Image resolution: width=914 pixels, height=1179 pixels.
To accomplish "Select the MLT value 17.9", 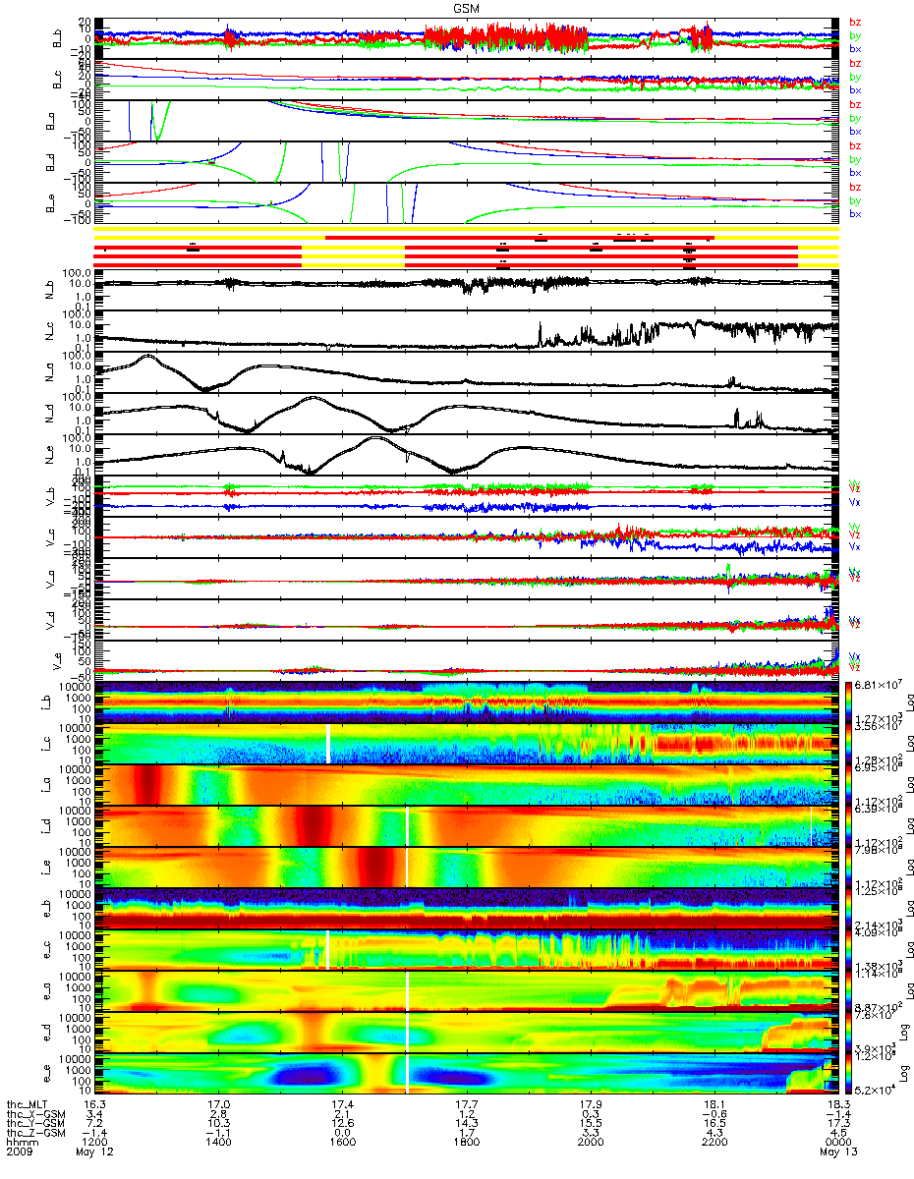I will click(x=591, y=1104).
